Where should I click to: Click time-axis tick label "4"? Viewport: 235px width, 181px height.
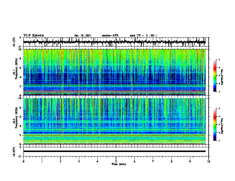coord(98,161)
